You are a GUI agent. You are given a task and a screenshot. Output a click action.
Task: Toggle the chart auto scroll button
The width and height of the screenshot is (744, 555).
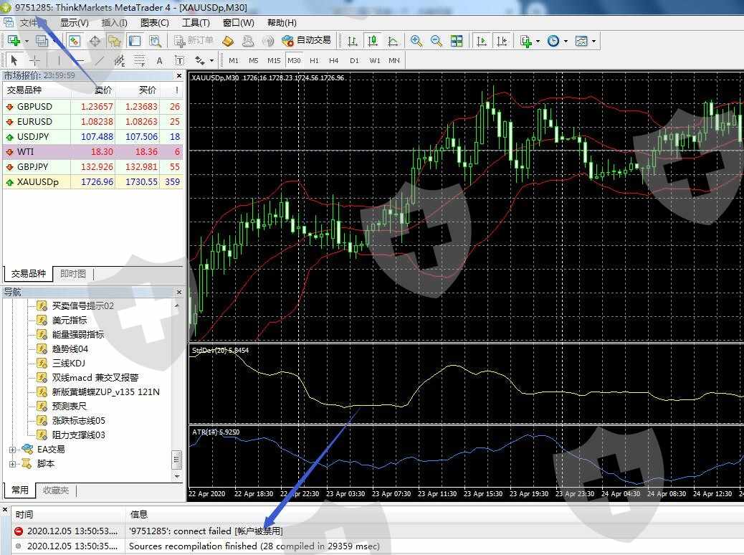(x=482, y=41)
